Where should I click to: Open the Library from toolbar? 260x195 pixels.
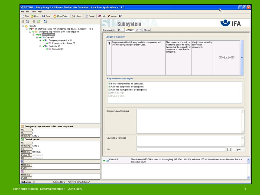click(x=77, y=16)
